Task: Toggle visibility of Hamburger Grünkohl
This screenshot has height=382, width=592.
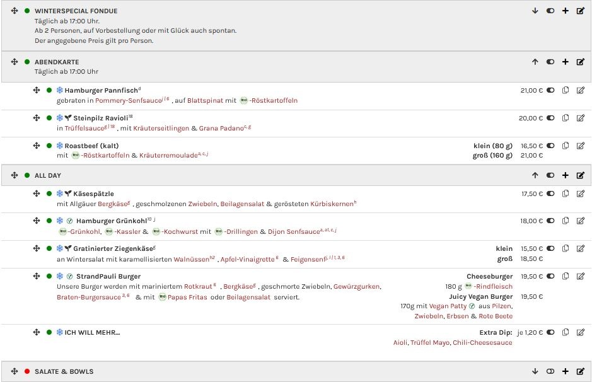Action: 550,221
